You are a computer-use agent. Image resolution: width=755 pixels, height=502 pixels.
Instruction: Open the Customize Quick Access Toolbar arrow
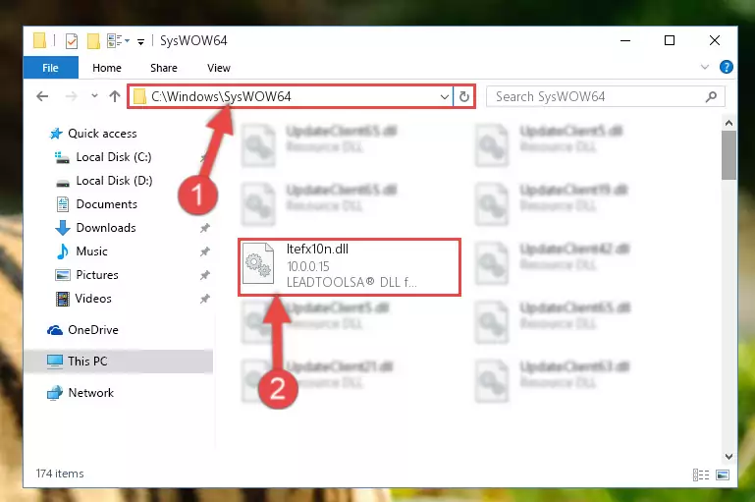(x=140, y=42)
